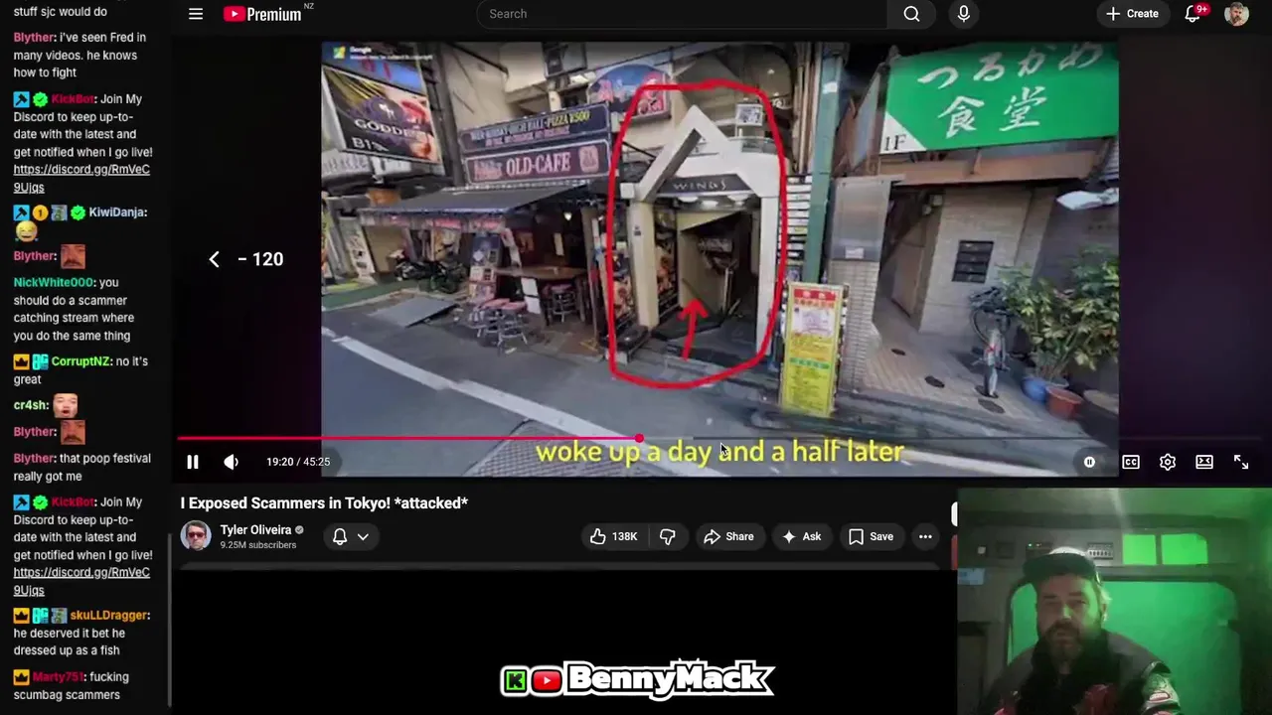Open the account avatar menu

[1236, 14]
